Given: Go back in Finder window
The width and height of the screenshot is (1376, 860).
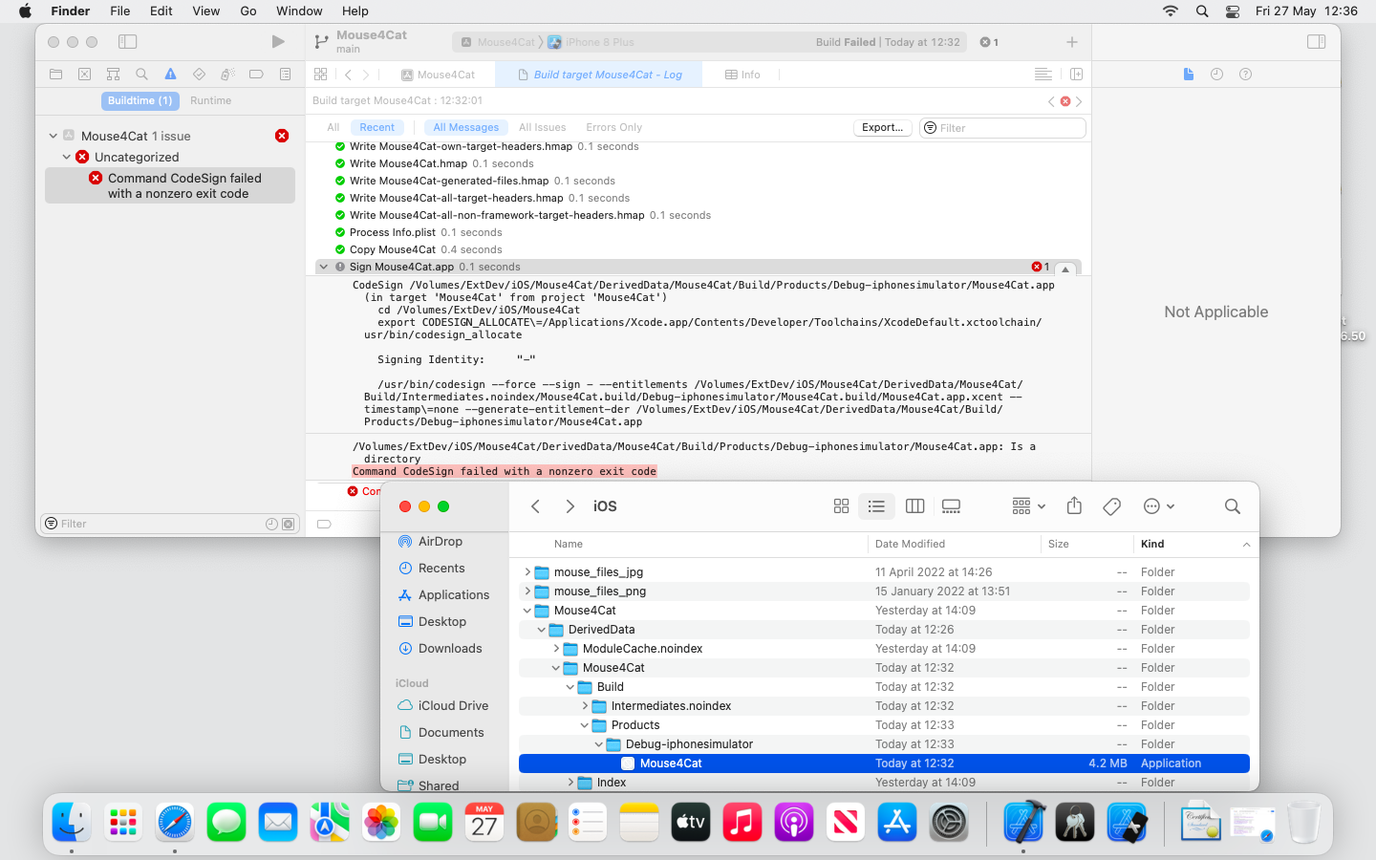Looking at the screenshot, I should (x=536, y=506).
